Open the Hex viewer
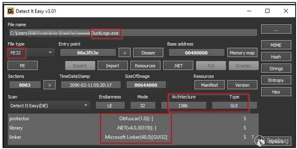Screen dimensions: 297x149 (276, 92)
